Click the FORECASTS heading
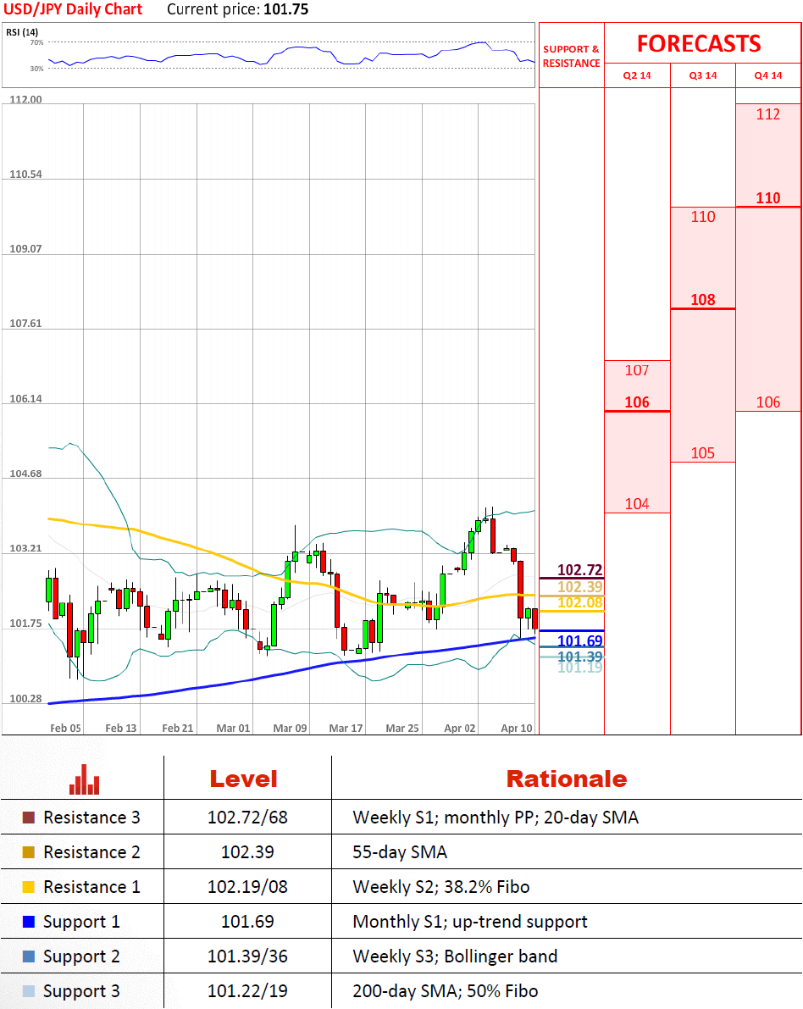The width and height of the screenshot is (803, 1009). click(x=699, y=43)
